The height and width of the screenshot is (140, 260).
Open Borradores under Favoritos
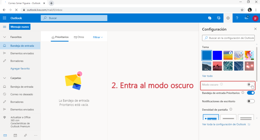(20, 61)
